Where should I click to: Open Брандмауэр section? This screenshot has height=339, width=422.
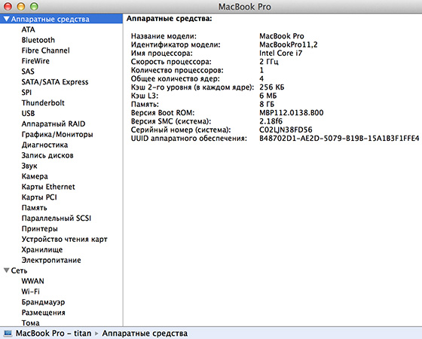coord(43,302)
